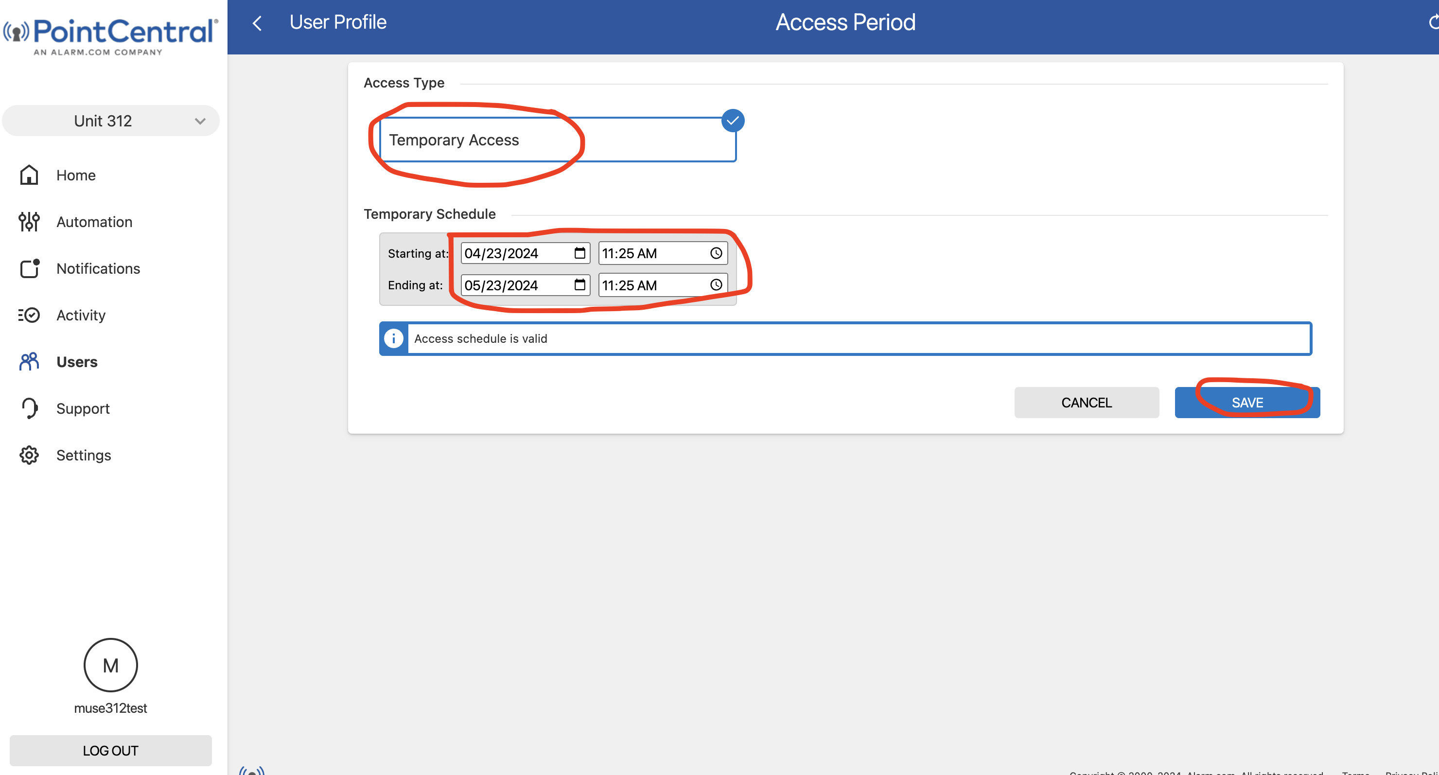Click the blue info icon on schedule message
This screenshot has width=1439, height=775.
pos(393,338)
